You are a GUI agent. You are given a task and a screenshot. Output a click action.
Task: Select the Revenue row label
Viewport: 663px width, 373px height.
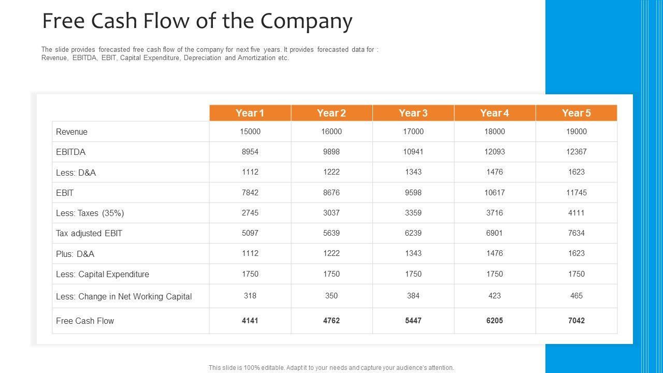tap(72, 132)
